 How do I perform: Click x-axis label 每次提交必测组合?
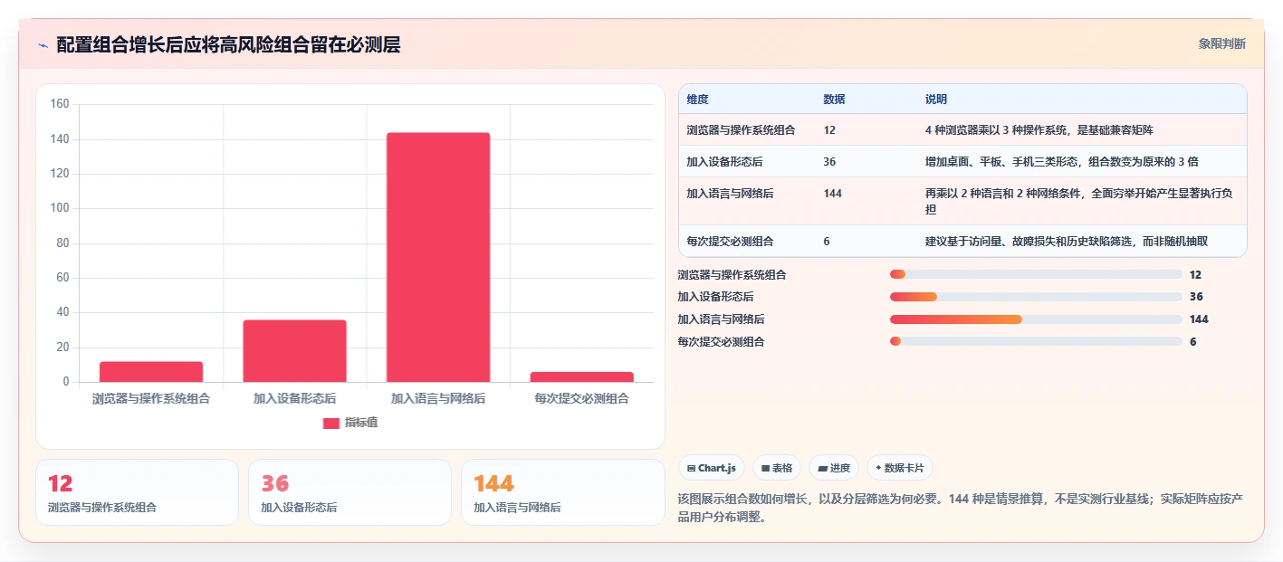581,398
